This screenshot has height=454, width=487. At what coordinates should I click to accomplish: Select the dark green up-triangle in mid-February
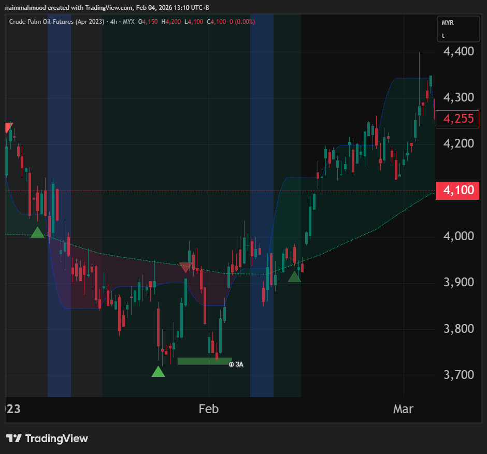[x=294, y=277]
